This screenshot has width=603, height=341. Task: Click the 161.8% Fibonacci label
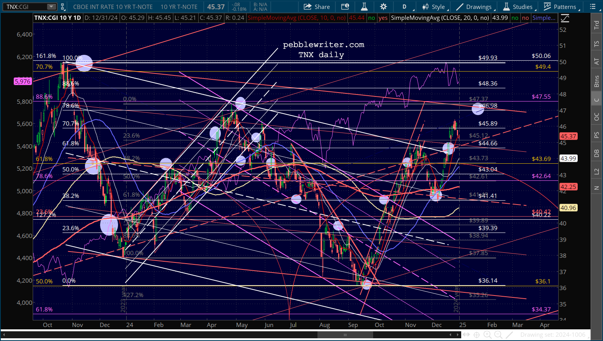tap(46, 56)
